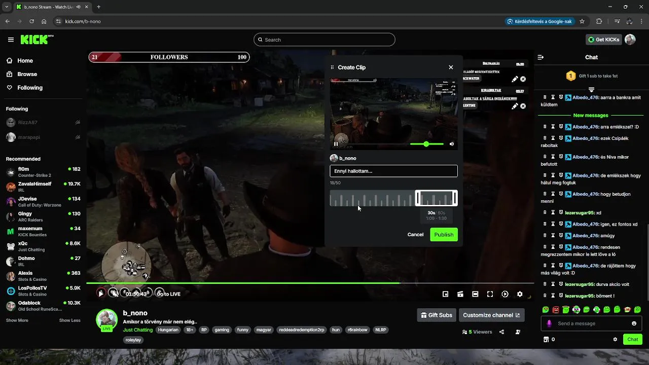649x365 pixels.
Task: Collapse the chat panel with arrow icon
Action: point(540,57)
